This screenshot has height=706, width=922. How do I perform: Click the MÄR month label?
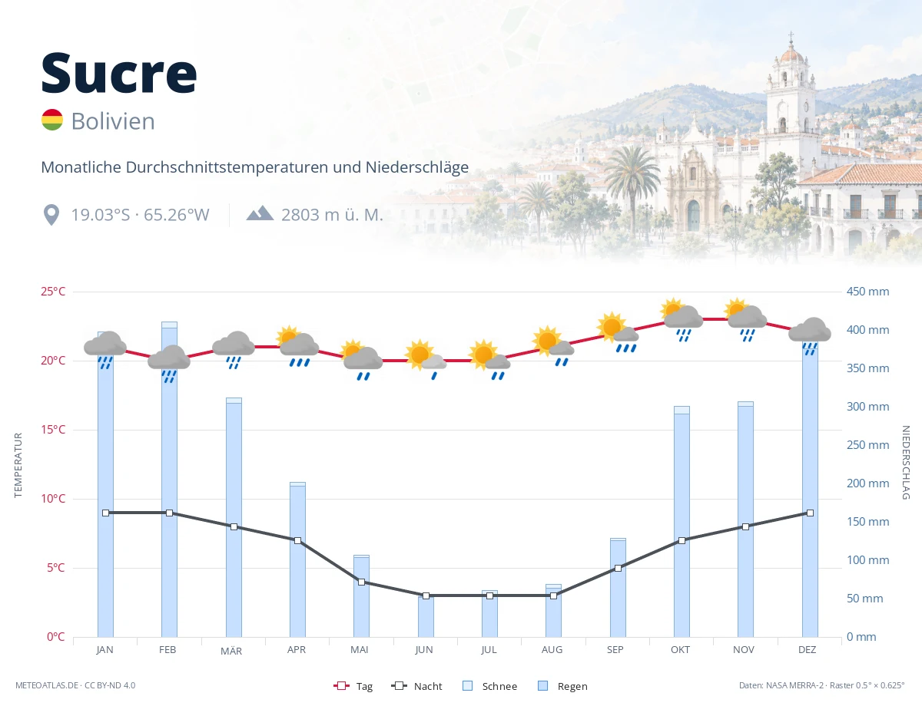[231, 650]
